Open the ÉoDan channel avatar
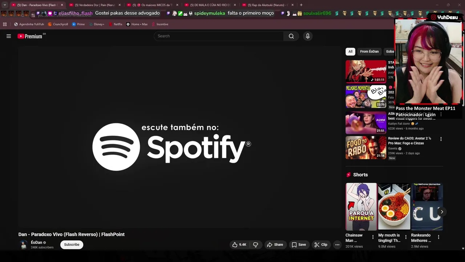Screen dimensions: 465x262 24,245
